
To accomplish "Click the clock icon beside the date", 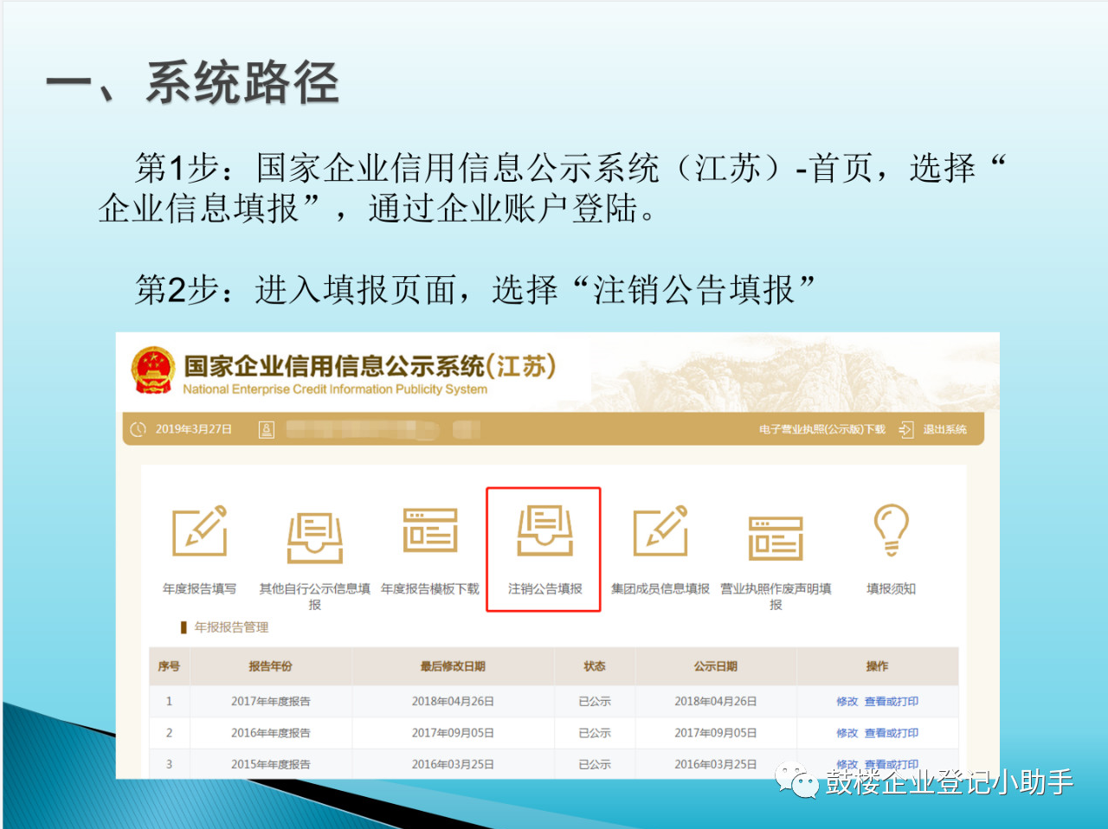I will pos(138,429).
